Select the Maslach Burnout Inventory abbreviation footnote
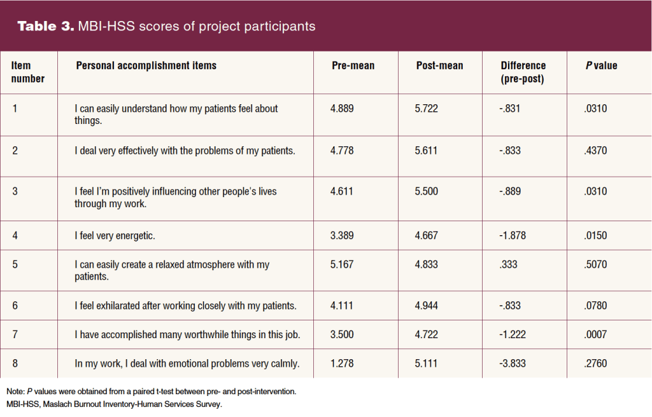Image resolution: width=652 pixels, height=417 pixels. [x=114, y=405]
